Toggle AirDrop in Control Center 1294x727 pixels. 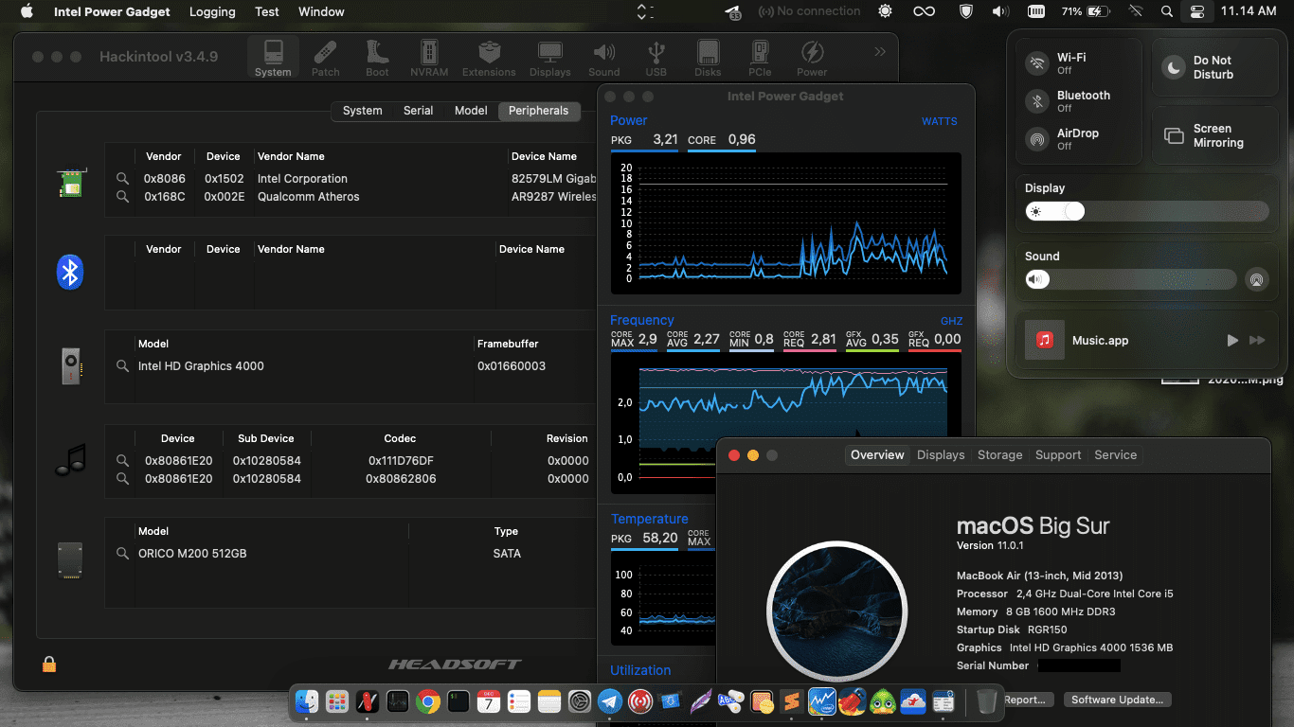tap(1038, 139)
